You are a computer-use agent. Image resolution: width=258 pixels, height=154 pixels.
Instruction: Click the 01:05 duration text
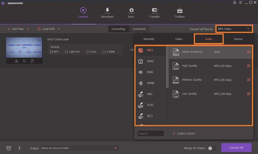pos(93,52)
